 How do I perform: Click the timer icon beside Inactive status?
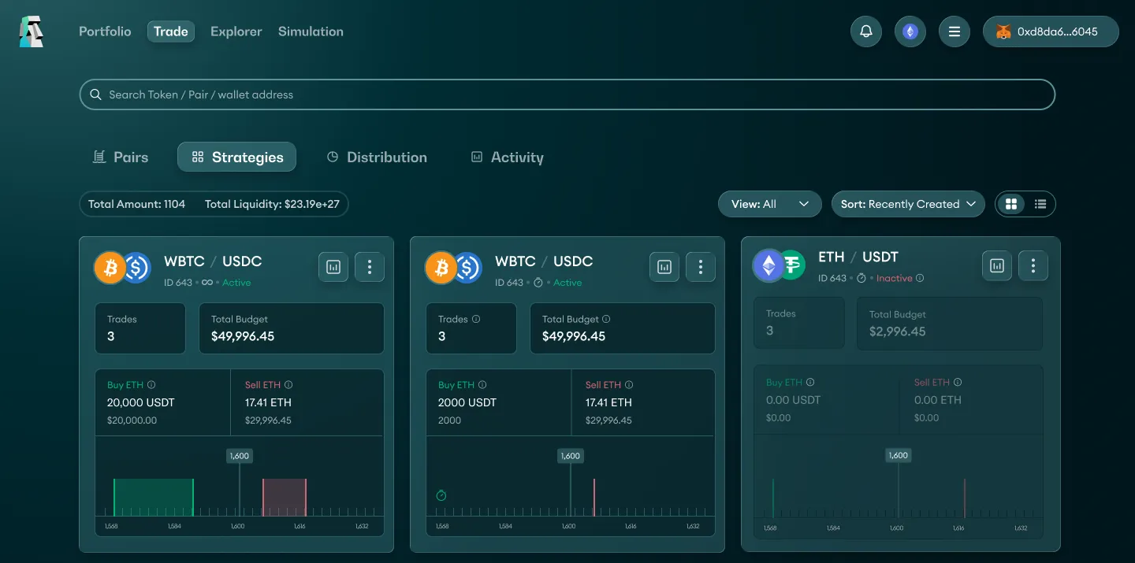(861, 278)
